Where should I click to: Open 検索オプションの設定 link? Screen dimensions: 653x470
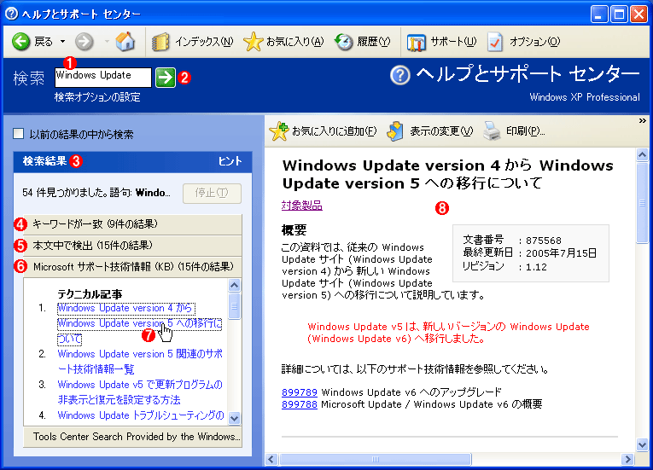pos(97,97)
